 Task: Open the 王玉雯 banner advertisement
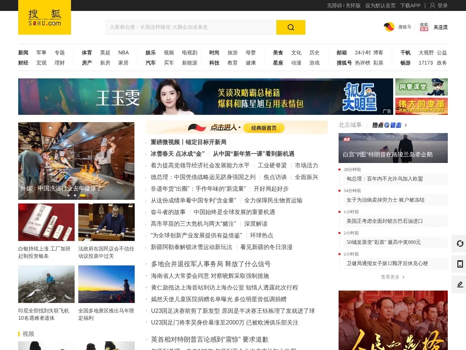pos(206,97)
